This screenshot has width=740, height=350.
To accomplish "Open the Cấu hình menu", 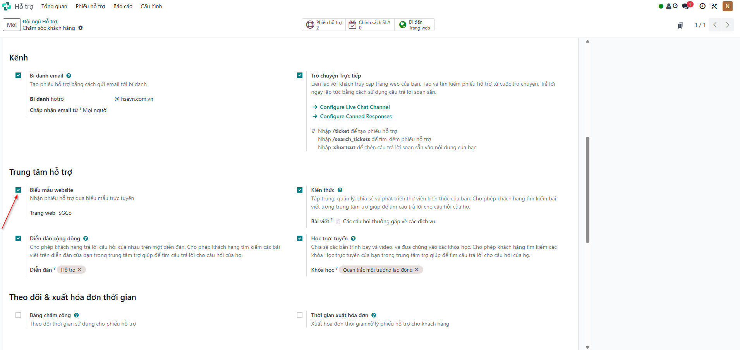I will [x=151, y=6].
